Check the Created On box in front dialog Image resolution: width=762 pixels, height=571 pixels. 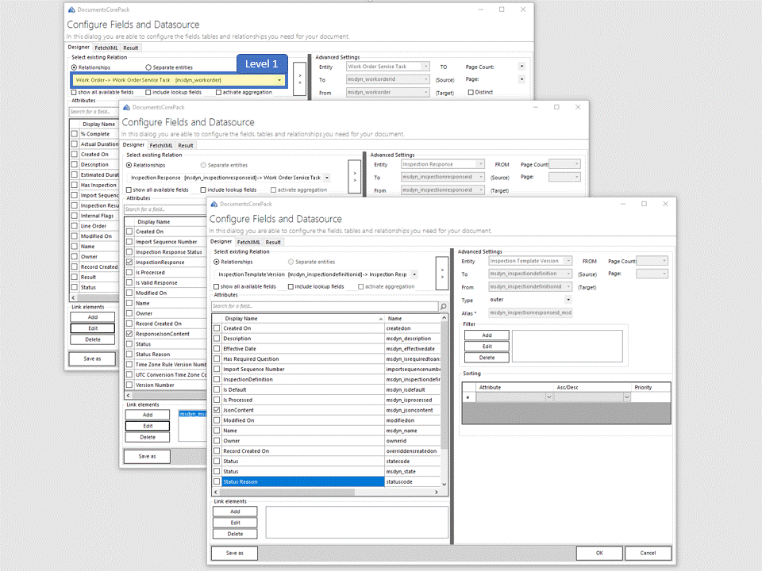pos(217,328)
